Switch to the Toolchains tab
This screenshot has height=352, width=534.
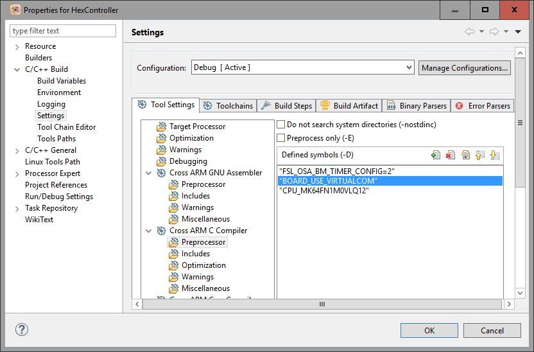coord(228,105)
